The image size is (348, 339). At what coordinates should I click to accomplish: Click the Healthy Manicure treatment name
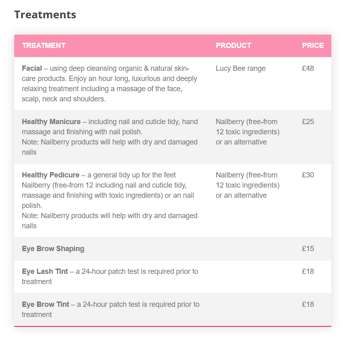(x=51, y=122)
